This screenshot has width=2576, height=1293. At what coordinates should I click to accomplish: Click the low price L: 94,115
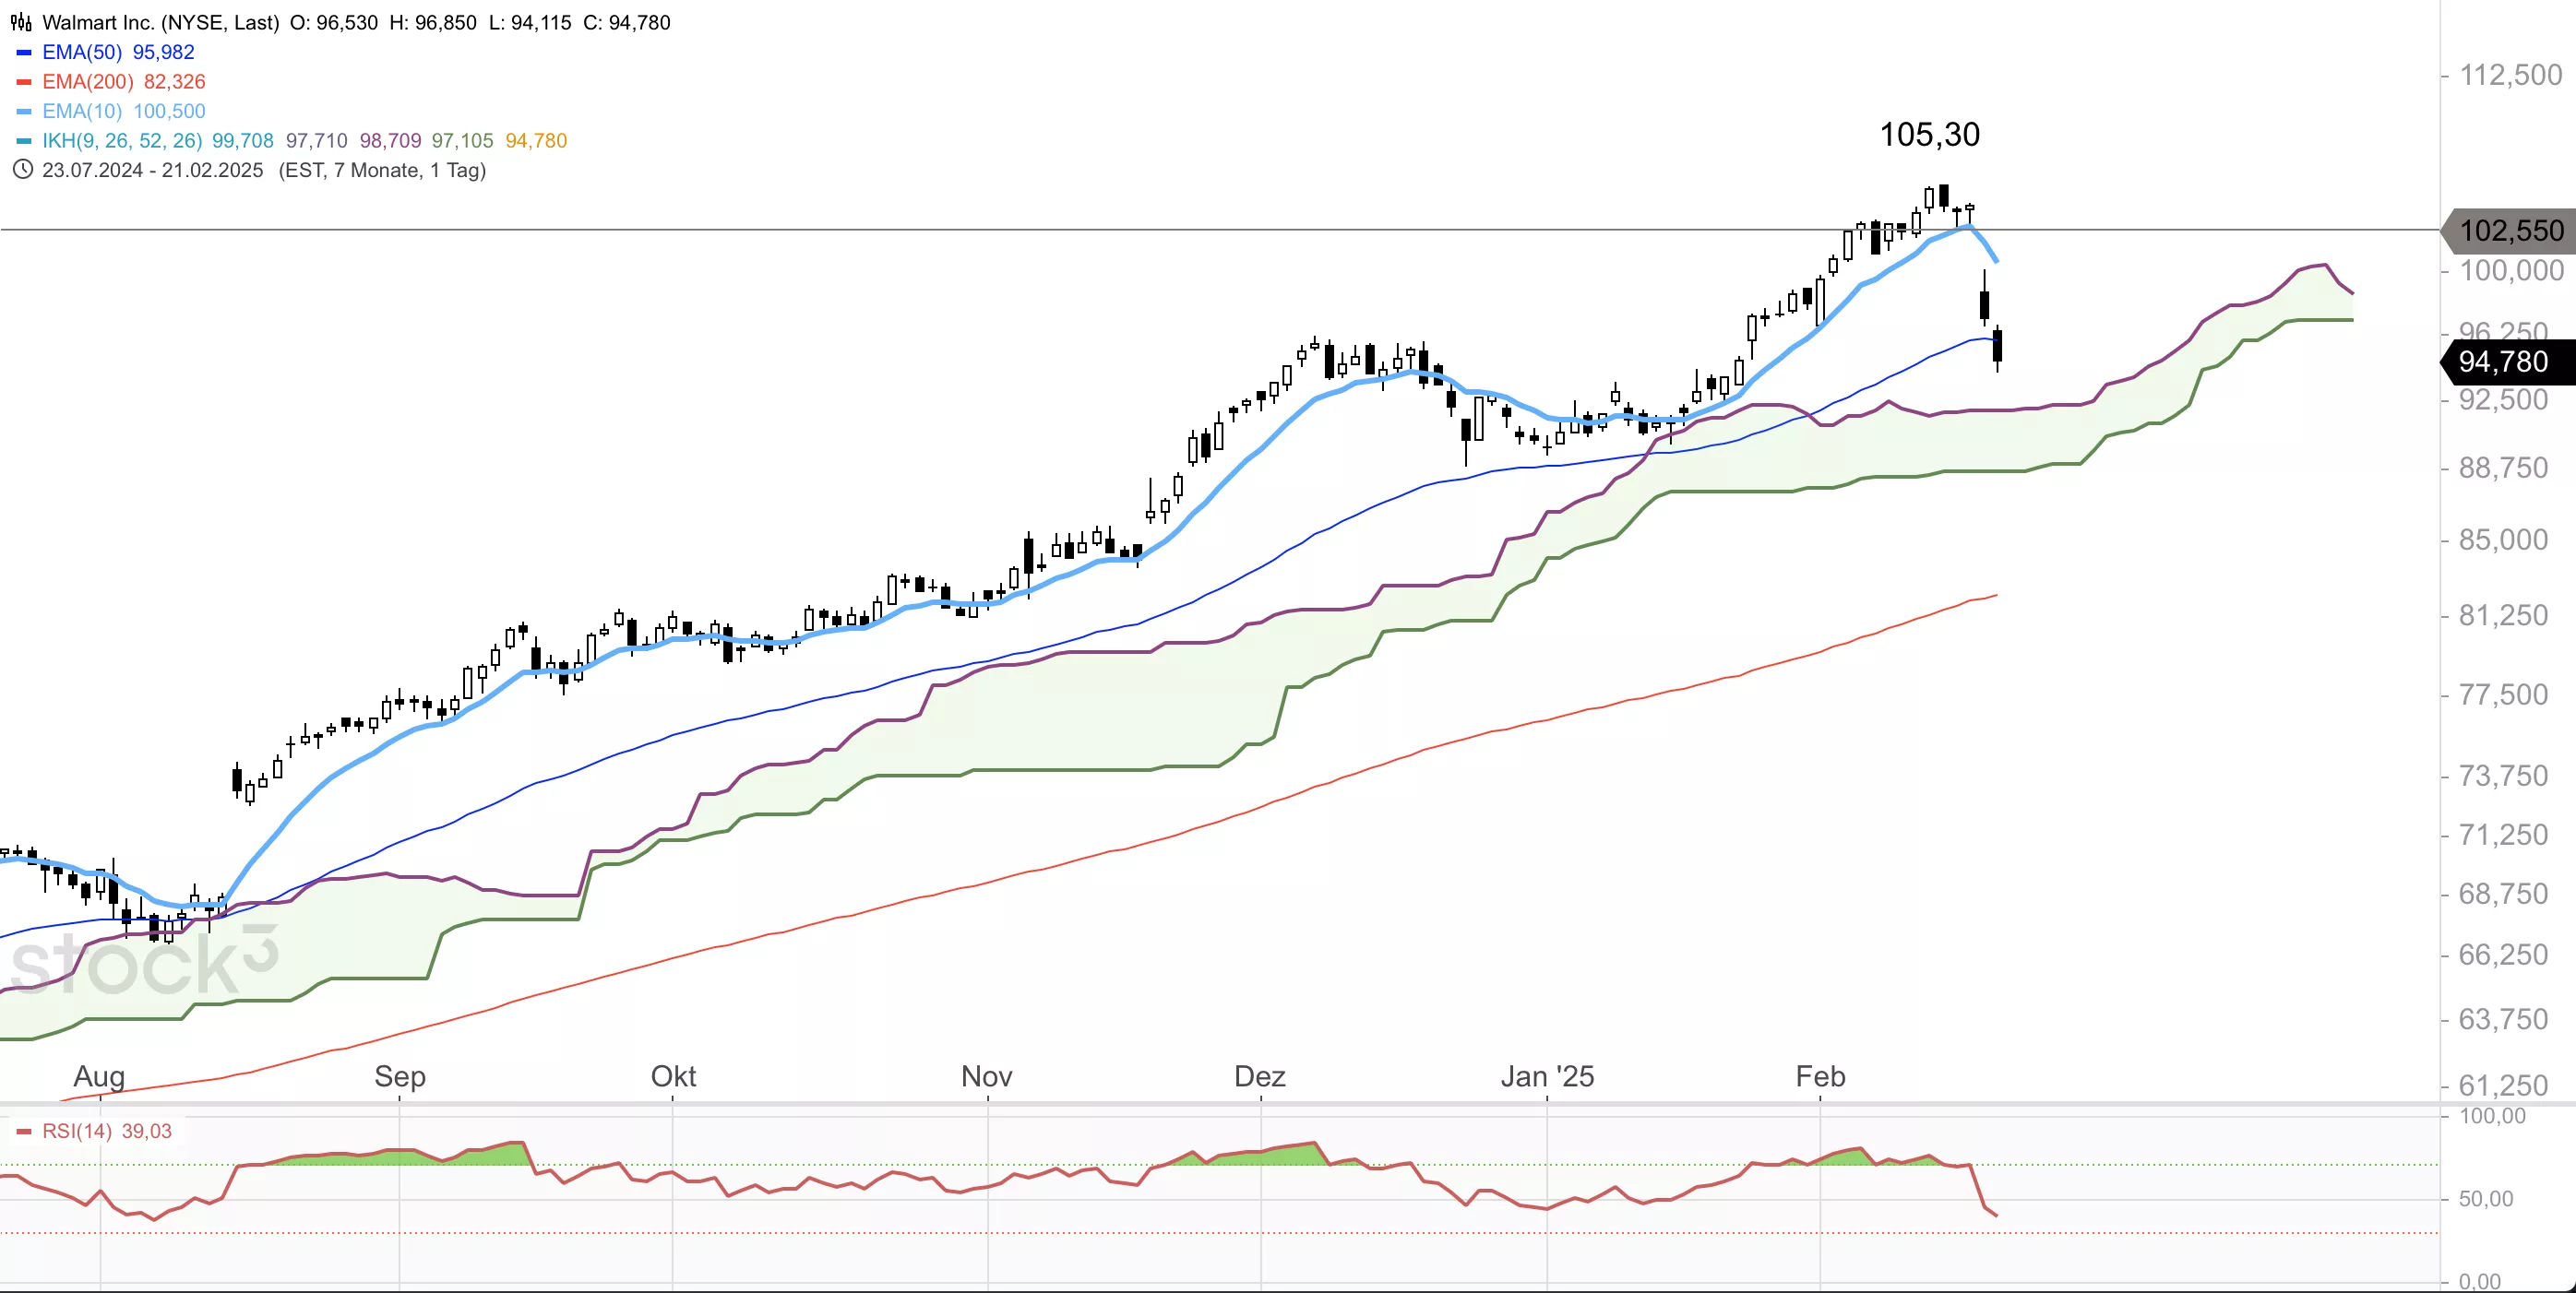pyautogui.click(x=530, y=22)
